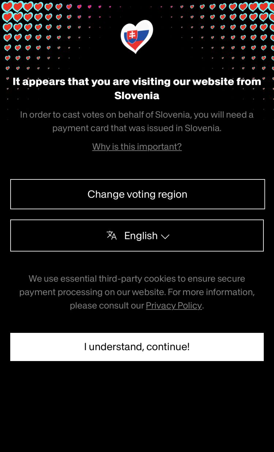Click the Slovenia headline text
The width and height of the screenshot is (274, 452).
(x=137, y=88)
